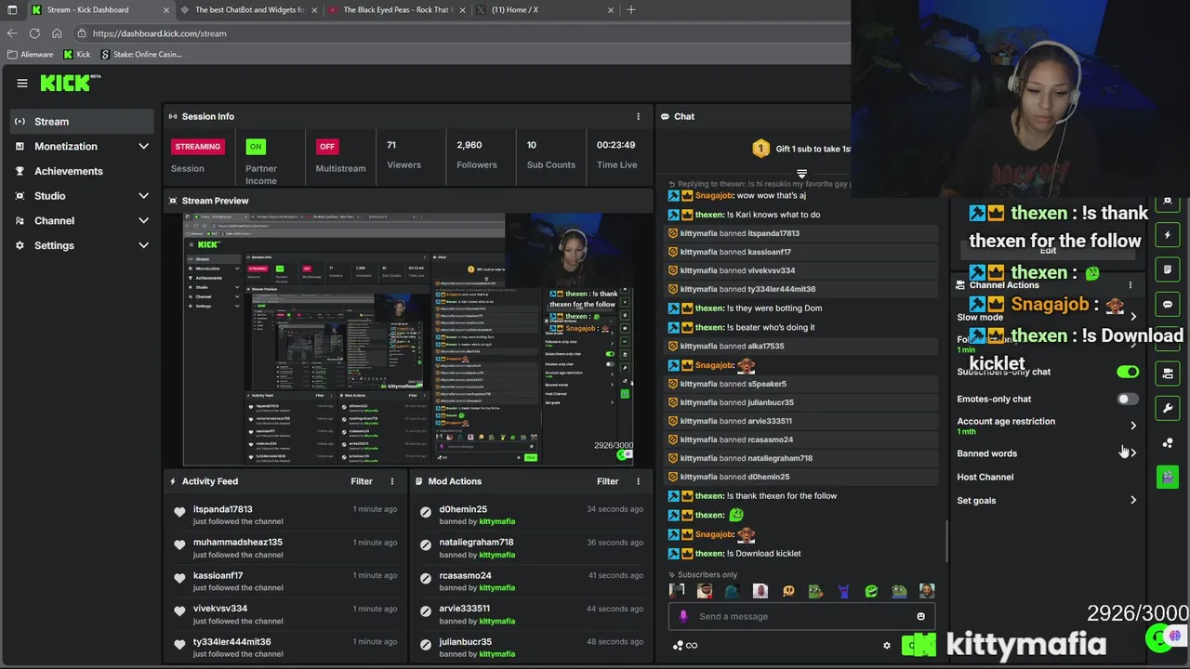This screenshot has height=669, width=1190.
Task: Click the purple microphone icon in chat input
Action: click(683, 616)
